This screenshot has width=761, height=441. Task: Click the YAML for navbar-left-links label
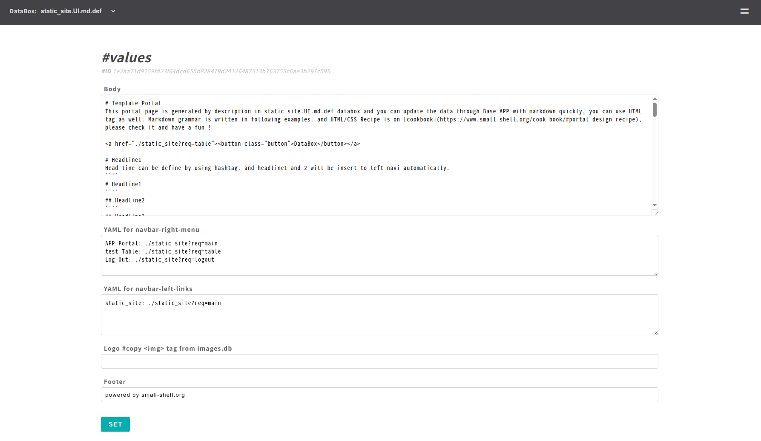[148, 289]
